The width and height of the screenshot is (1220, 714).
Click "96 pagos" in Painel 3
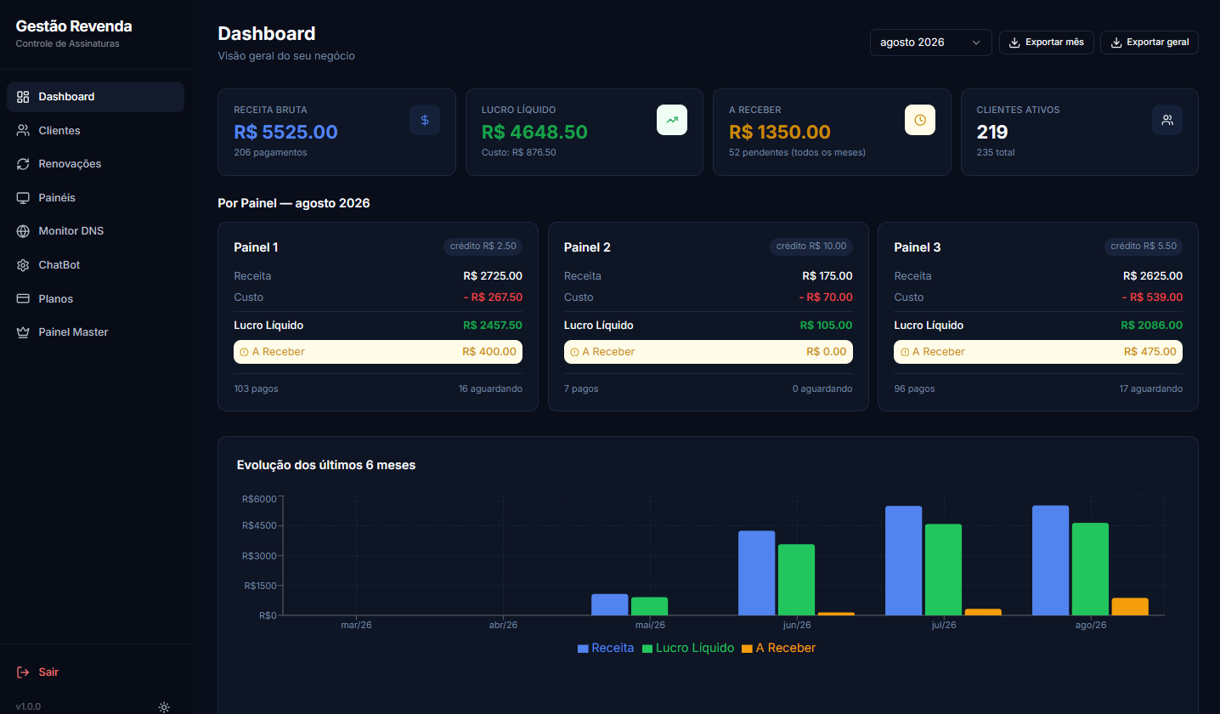(x=914, y=388)
